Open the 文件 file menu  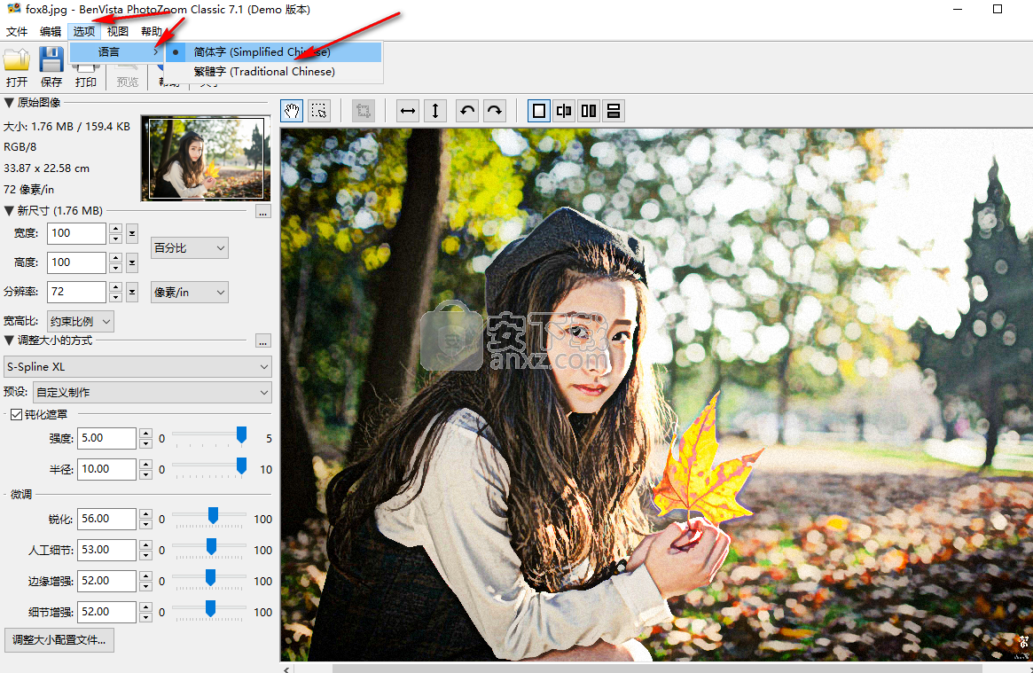pos(17,31)
